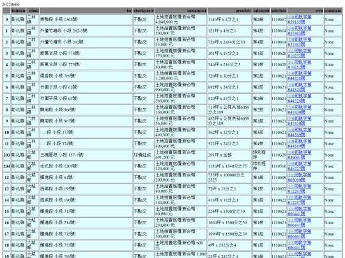
Task: Open the crm link in row 203
Action: [x=300, y=155]
